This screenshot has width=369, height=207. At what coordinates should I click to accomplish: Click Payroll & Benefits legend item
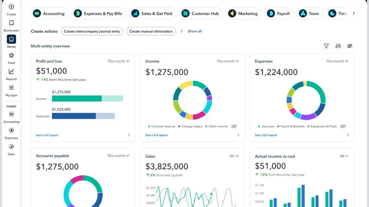291,126
